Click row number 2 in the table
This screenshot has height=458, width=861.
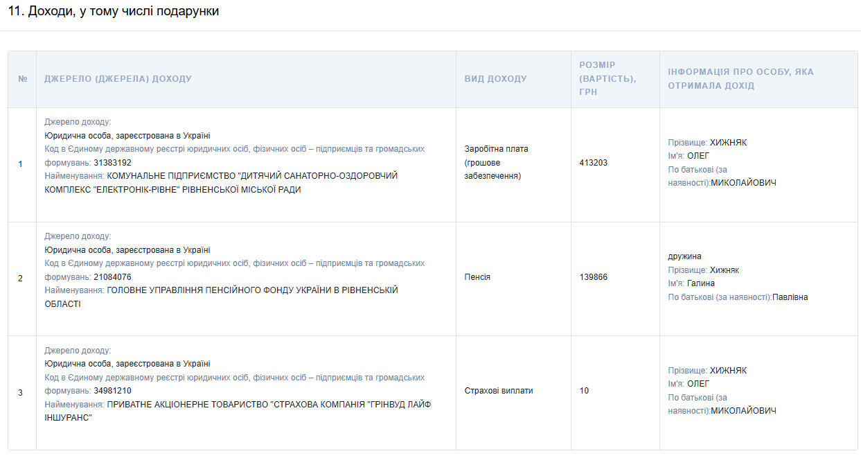(x=20, y=279)
